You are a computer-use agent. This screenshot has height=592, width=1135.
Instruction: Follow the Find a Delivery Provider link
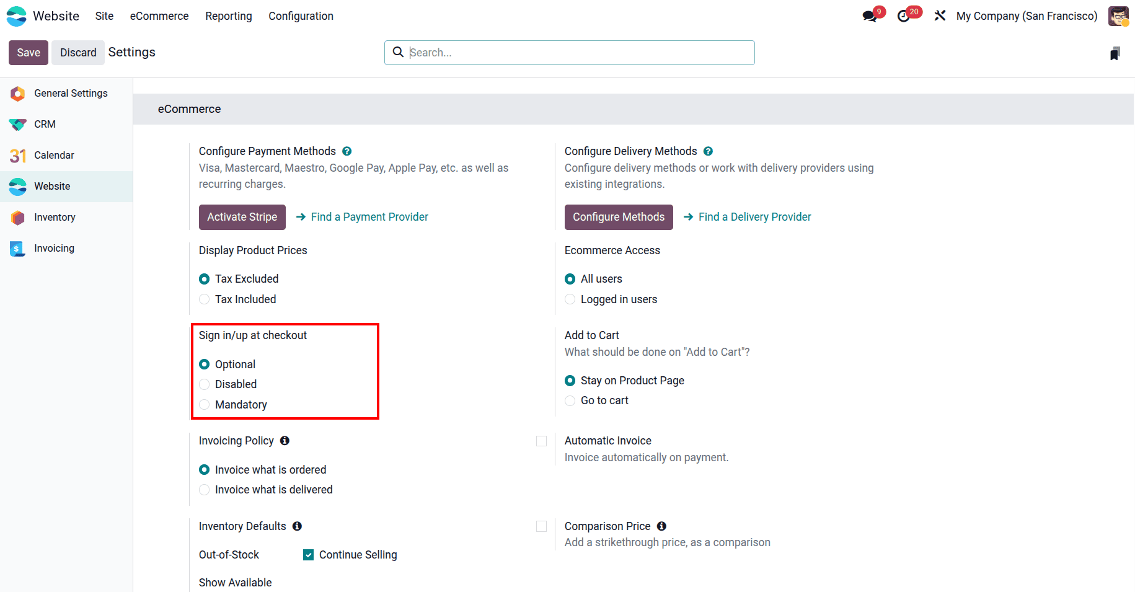point(754,217)
